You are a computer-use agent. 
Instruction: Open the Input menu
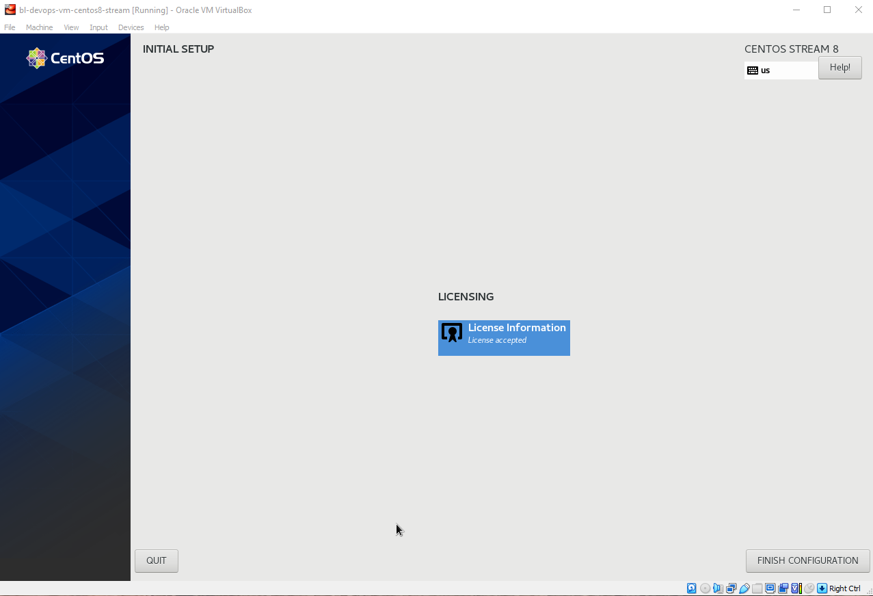point(98,27)
